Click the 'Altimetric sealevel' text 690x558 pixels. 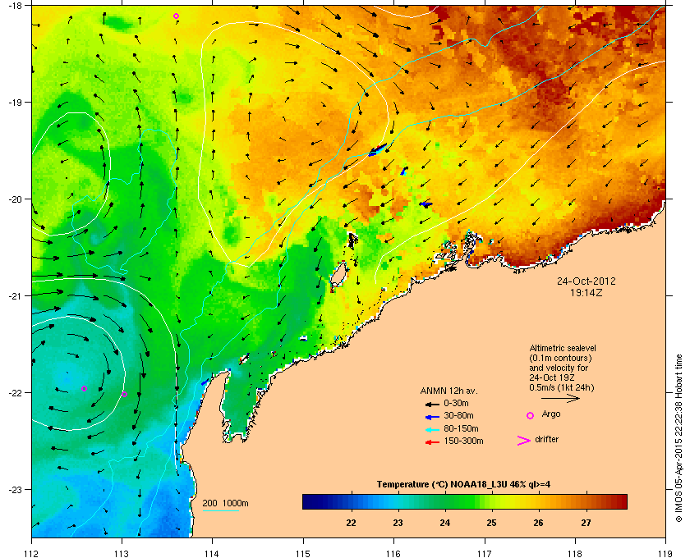pyautogui.click(x=563, y=348)
